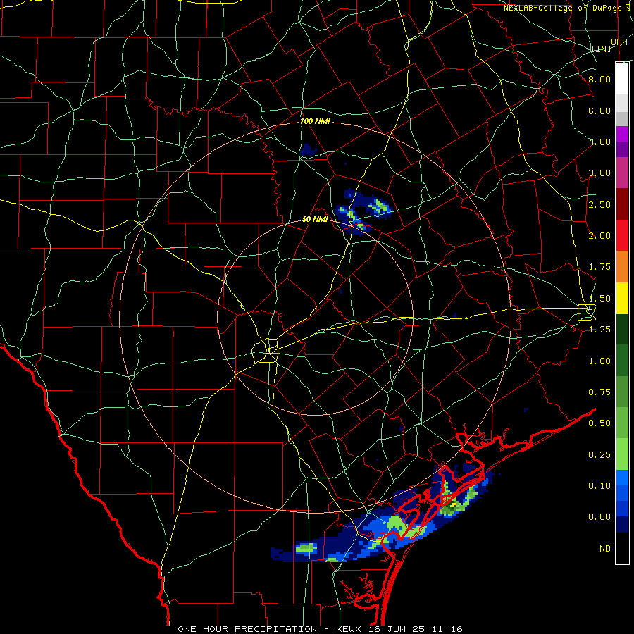The width and height of the screenshot is (634, 634).
Task: Click the white 8.00 inch legend color
Action: pos(622,78)
